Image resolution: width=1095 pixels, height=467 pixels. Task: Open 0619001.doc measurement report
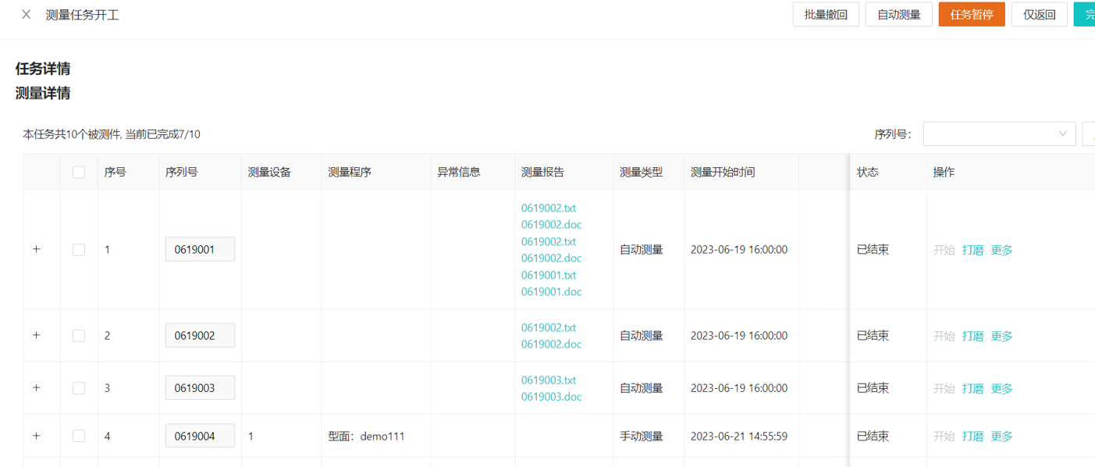click(x=551, y=292)
